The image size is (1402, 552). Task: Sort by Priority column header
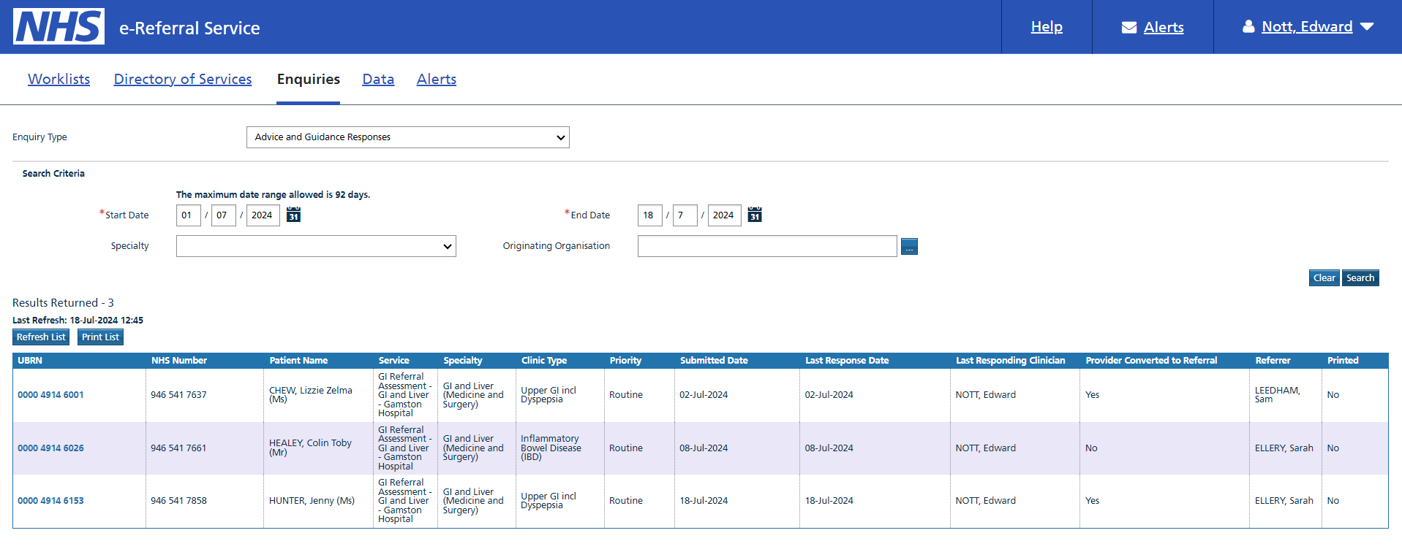pyautogui.click(x=625, y=361)
